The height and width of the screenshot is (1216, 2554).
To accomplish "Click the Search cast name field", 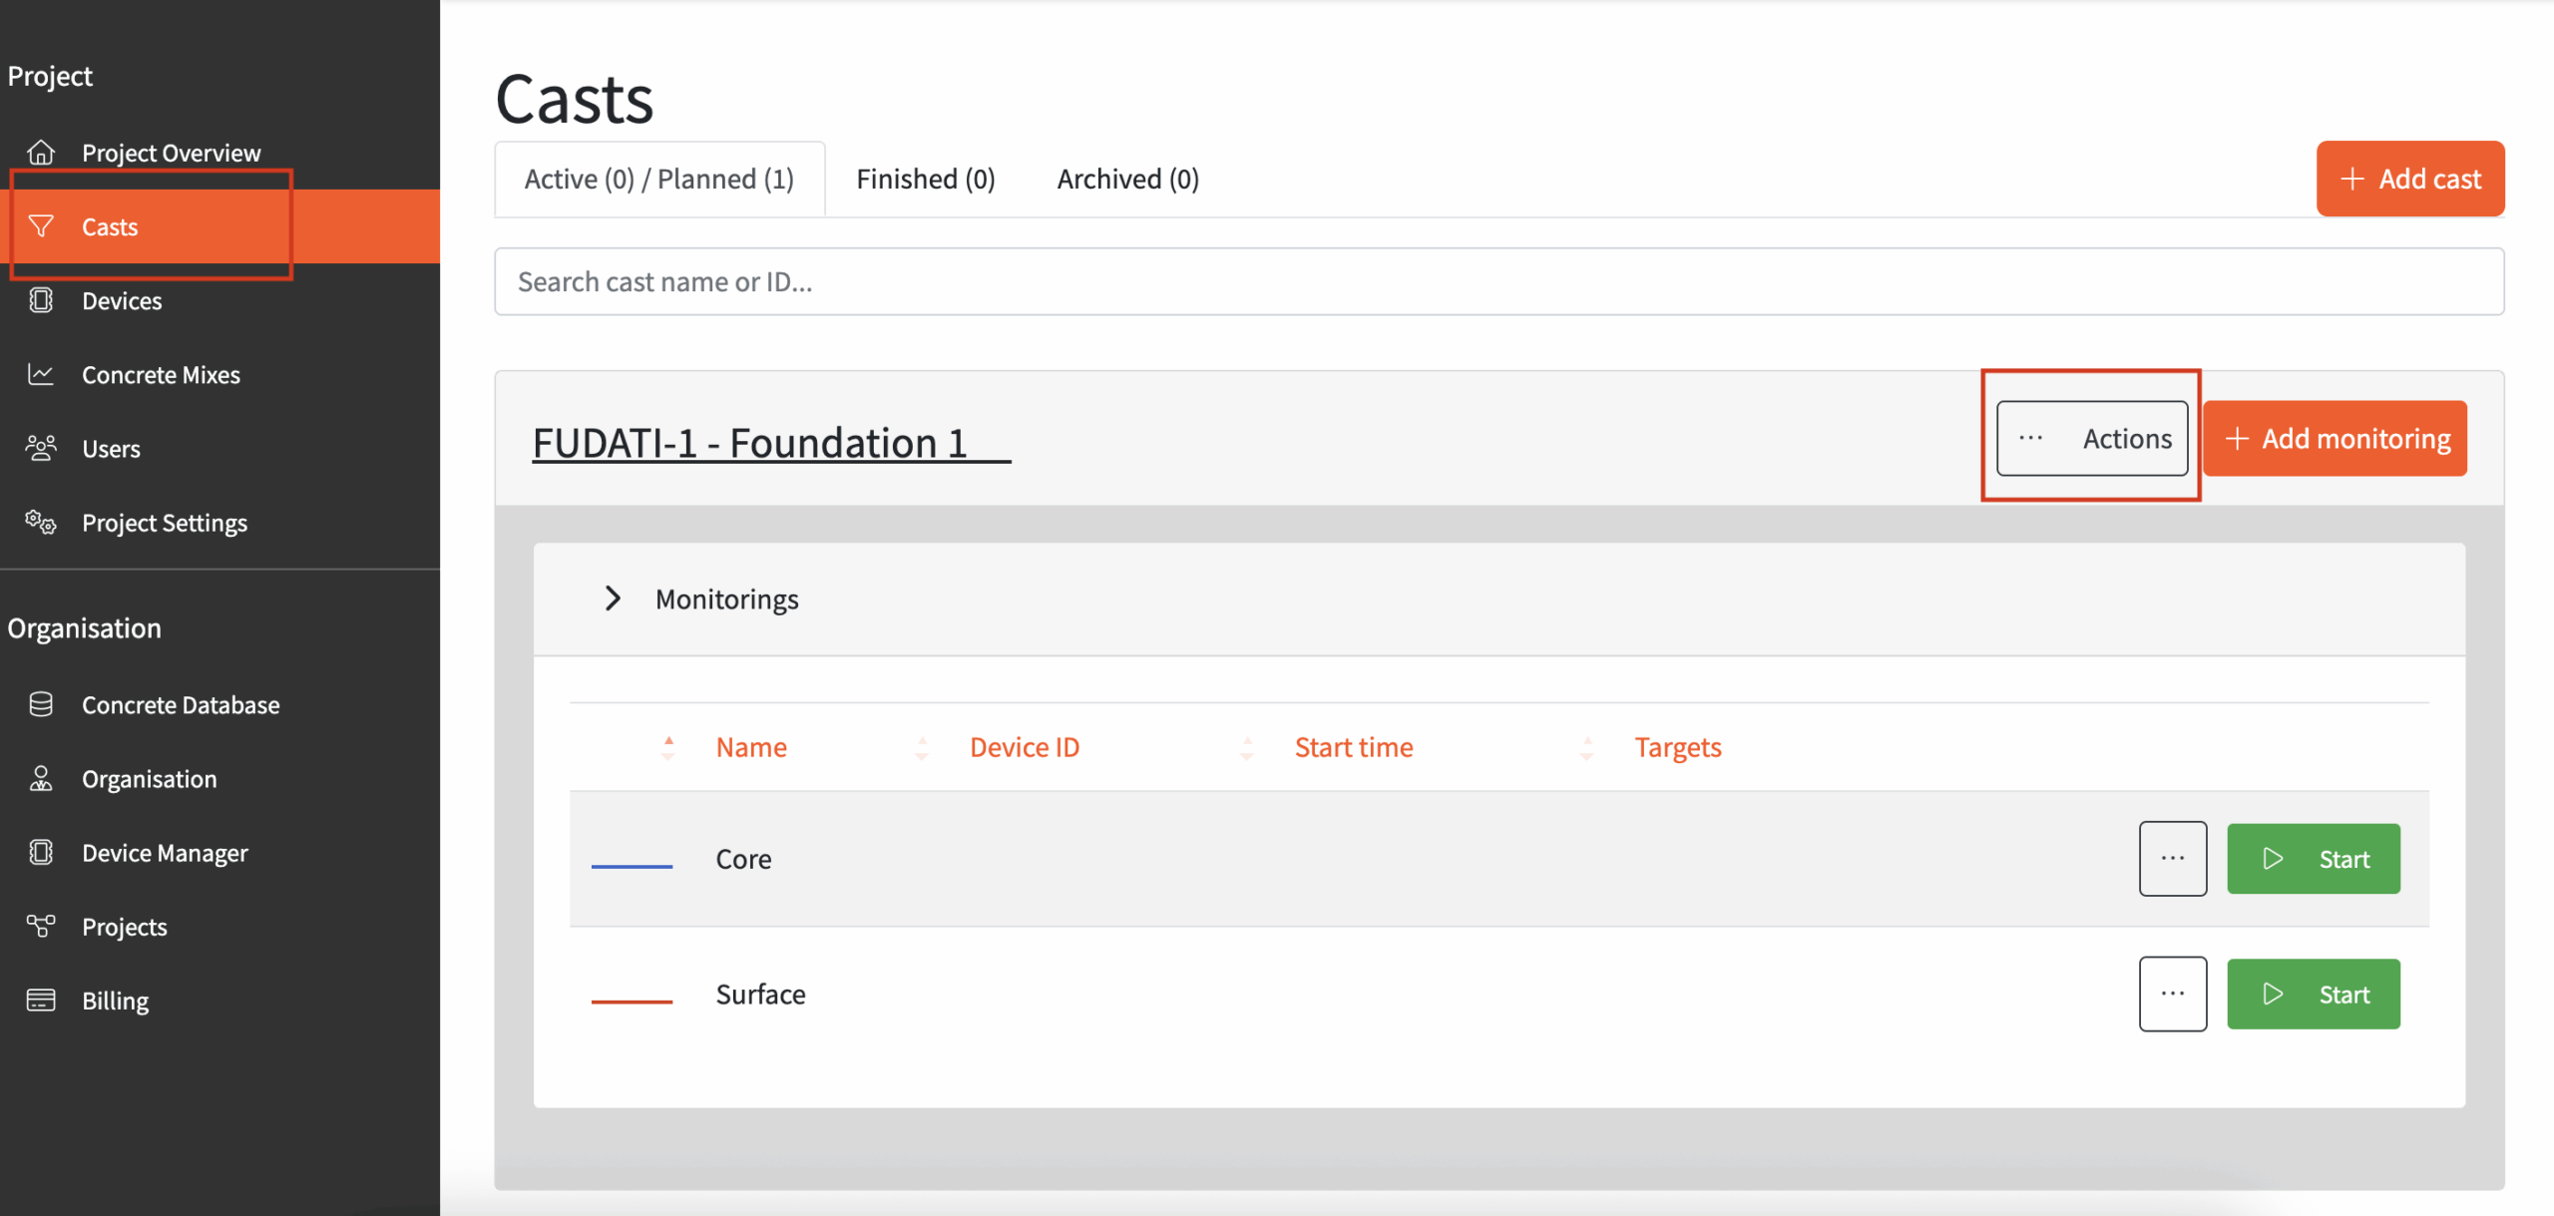I will [1498, 282].
